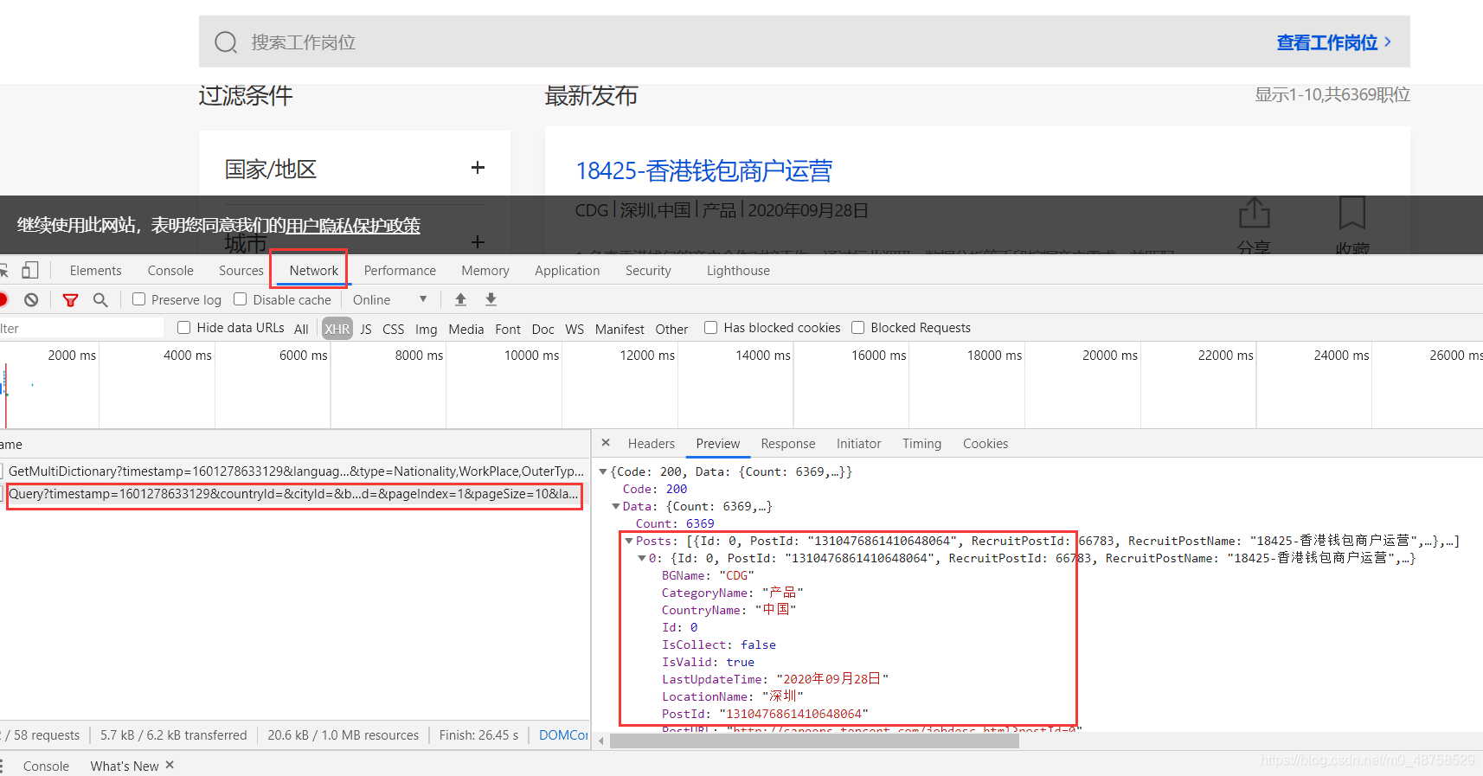Select the Other filter type
Screen dimensions: 1483x776
point(671,329)
